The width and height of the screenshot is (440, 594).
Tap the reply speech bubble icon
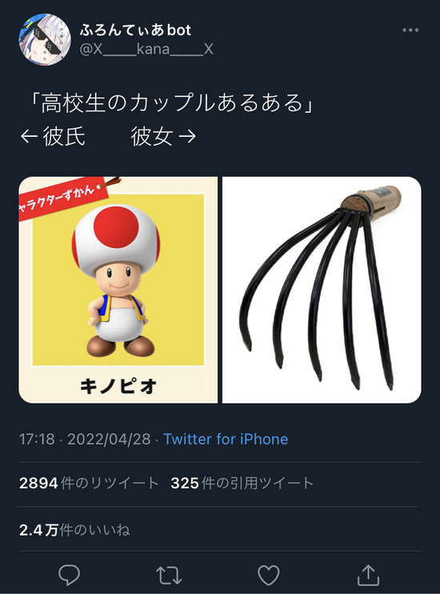70,575
